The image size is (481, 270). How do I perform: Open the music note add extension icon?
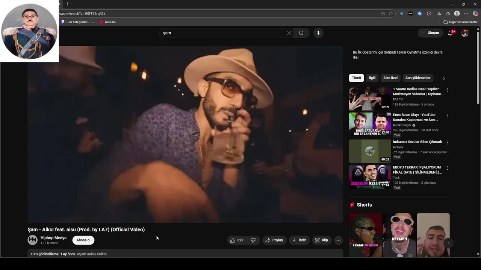pyautogui.click(x=439, y=13)
